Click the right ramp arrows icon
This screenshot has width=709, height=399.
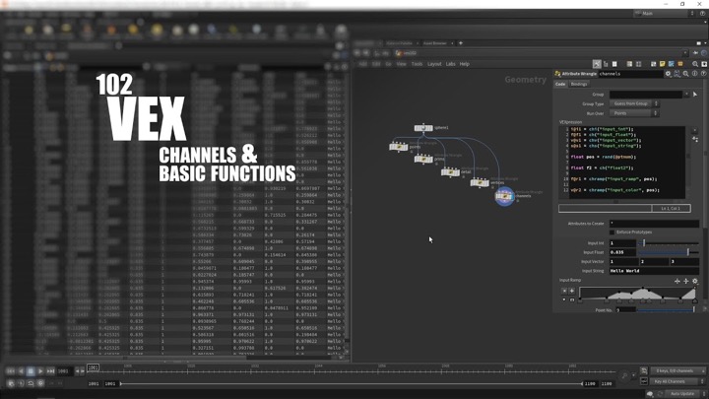(686, 282)
